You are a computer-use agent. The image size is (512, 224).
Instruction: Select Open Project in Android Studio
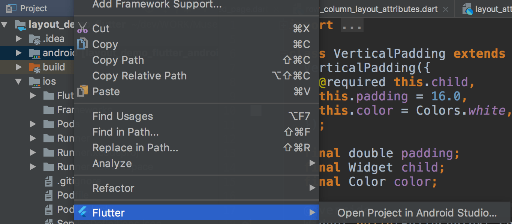coord(417,213)
